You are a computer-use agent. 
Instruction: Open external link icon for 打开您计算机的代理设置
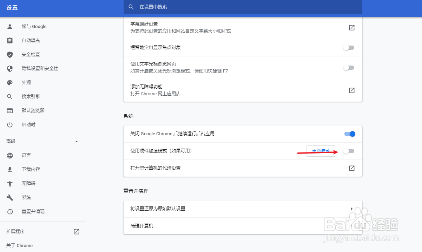coord(351,168)
